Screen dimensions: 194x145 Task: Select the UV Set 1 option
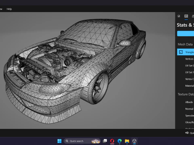tap(190, 72)
